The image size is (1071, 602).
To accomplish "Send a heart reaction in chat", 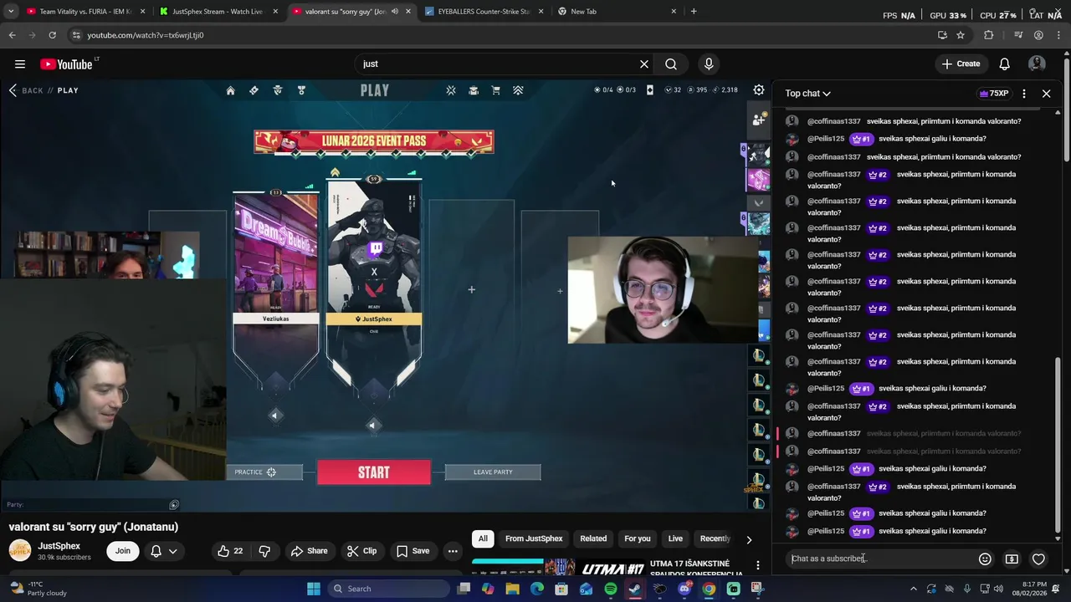I will point(1038,559).
